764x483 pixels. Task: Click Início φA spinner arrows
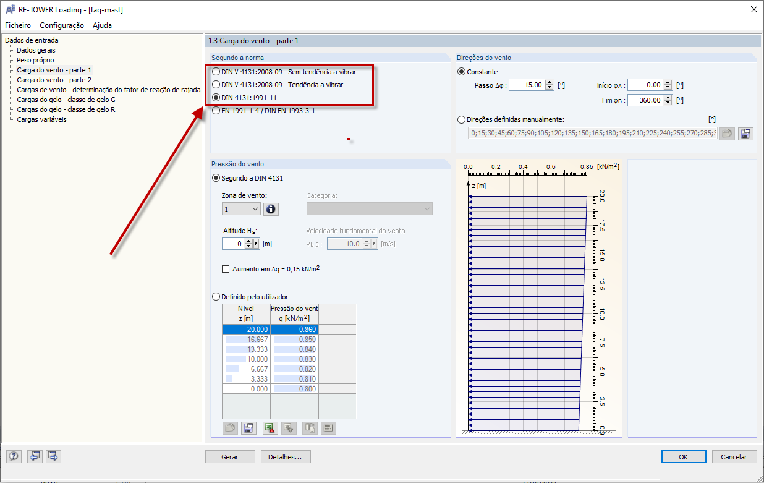pos(668,85)
